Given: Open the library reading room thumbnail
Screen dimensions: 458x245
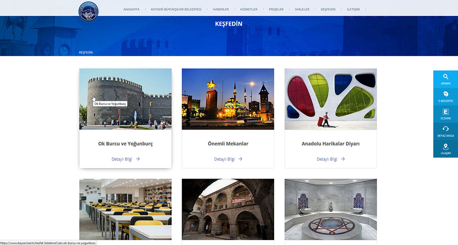Looking at the screenshot, I should pos(125,209).
